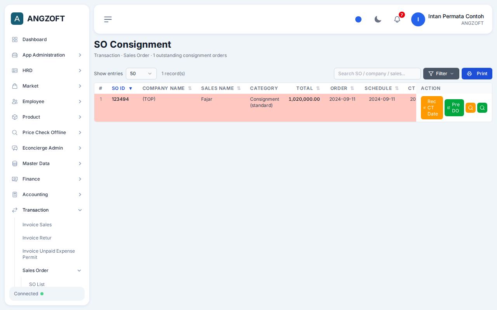This screenshot has height=310, width=497.
Task: Collapse the Sales Order submenu chevron
Action: tap(79, 270)
